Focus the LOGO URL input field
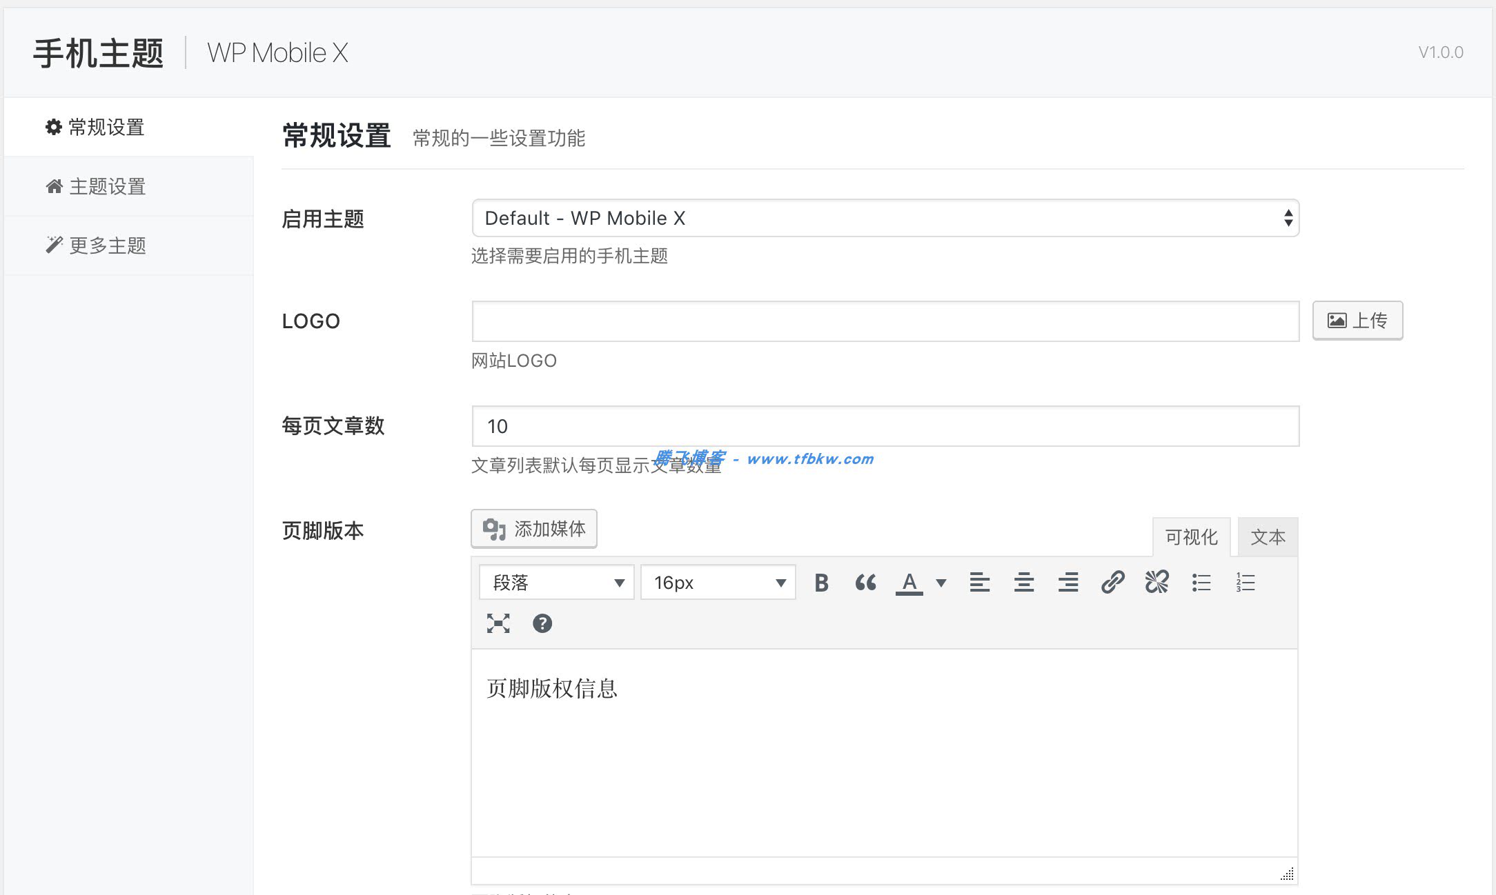 [x=885, y=321]
